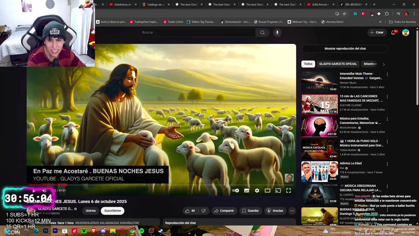
Task: Open more actions ellipsis under video
Action: tap(292, 211)
